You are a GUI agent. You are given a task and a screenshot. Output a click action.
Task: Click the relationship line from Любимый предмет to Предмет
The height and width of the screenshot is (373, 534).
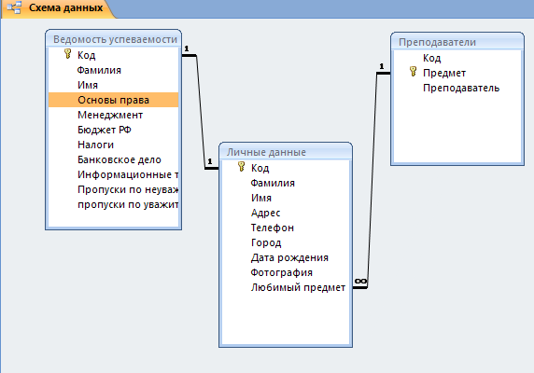(372, 180)
